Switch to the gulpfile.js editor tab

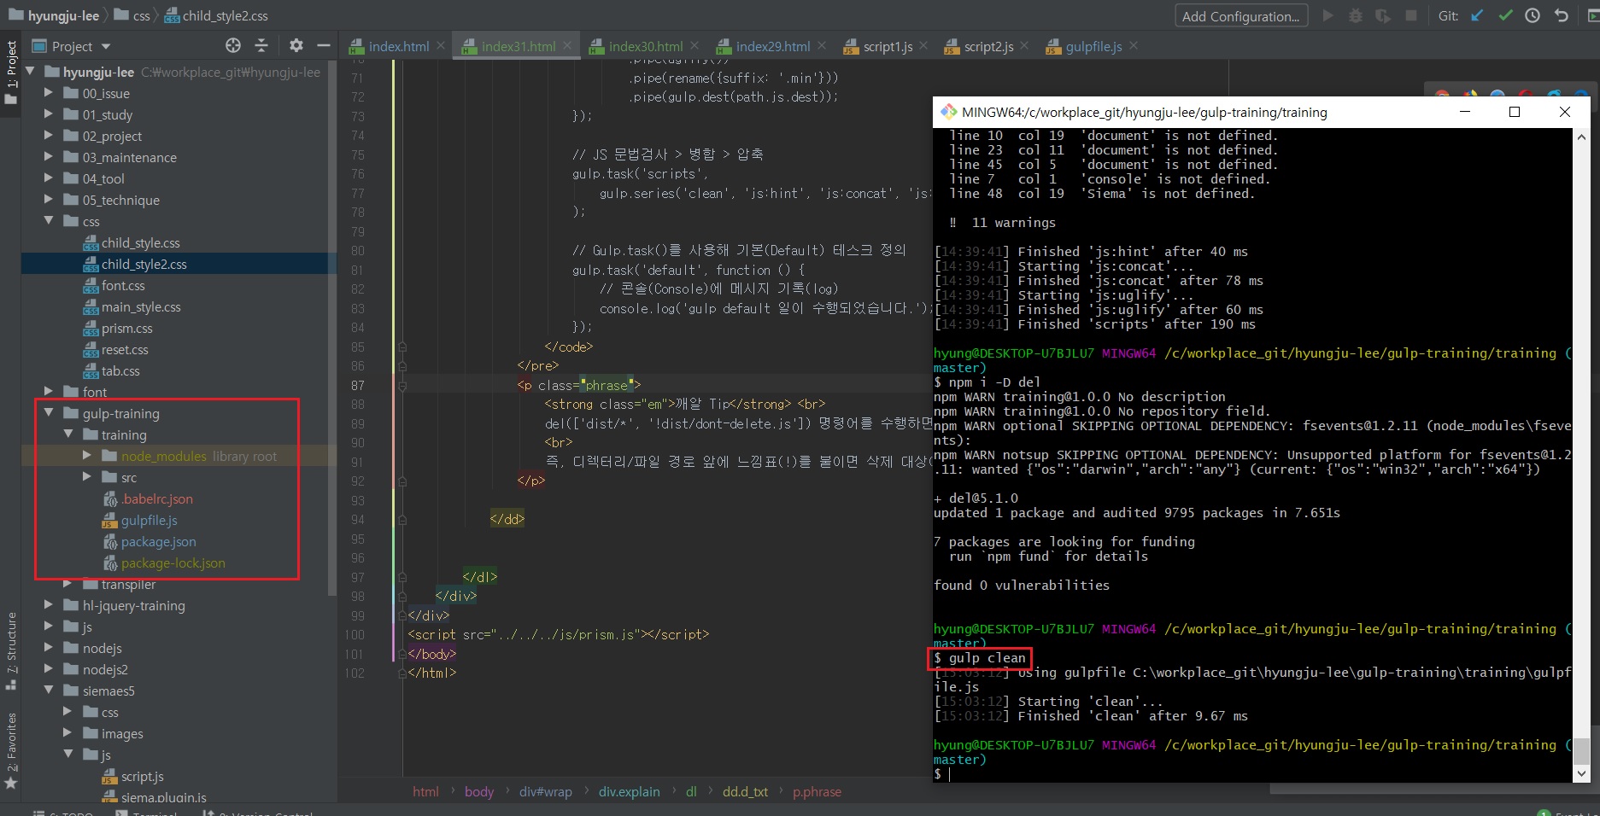[x=1093, y=46]
